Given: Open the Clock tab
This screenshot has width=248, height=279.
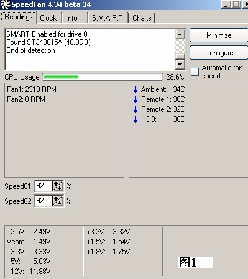Looking at the screenshot, I should (48, 18).
